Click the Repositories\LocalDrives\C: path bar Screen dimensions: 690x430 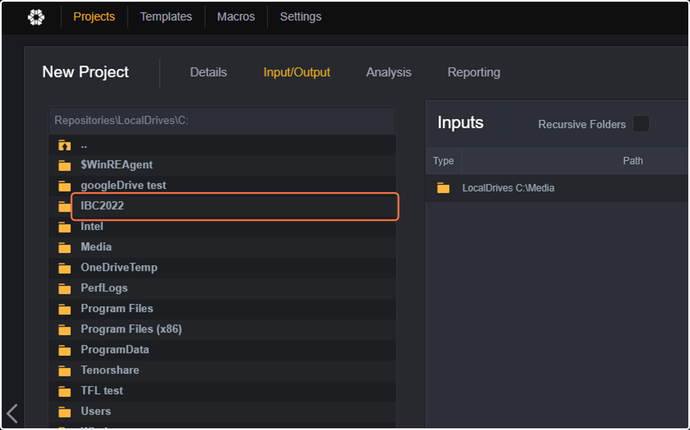tap(223, 121)
